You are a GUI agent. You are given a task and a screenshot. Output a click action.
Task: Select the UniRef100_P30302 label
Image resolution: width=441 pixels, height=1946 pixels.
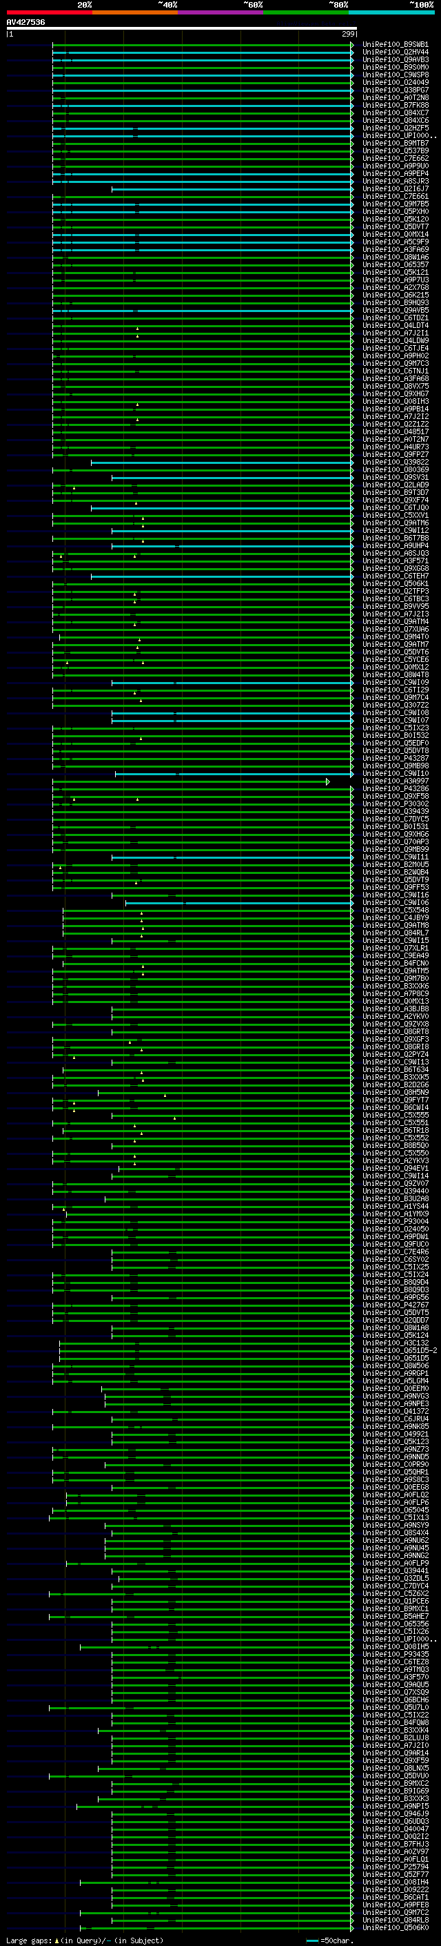point(395,804)
